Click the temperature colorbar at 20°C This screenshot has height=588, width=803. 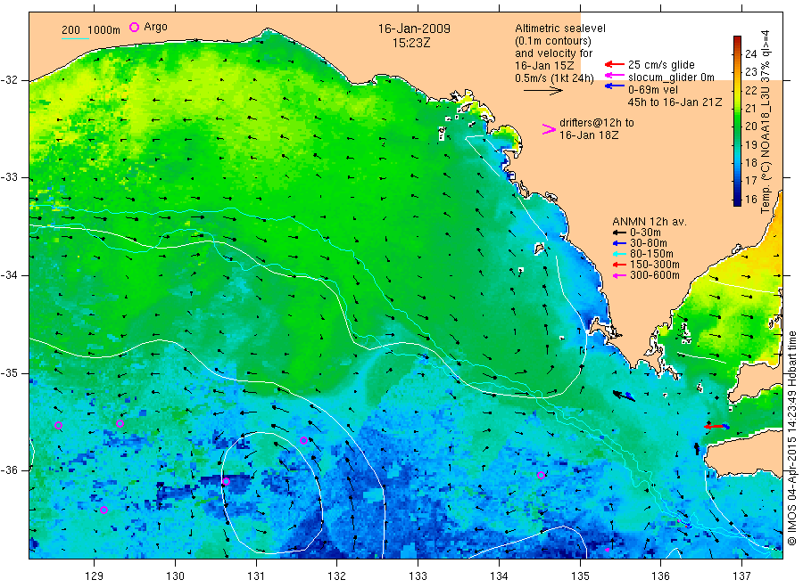point(737,127)
